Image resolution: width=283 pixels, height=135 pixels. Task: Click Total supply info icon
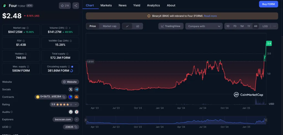tap(67, 54)
